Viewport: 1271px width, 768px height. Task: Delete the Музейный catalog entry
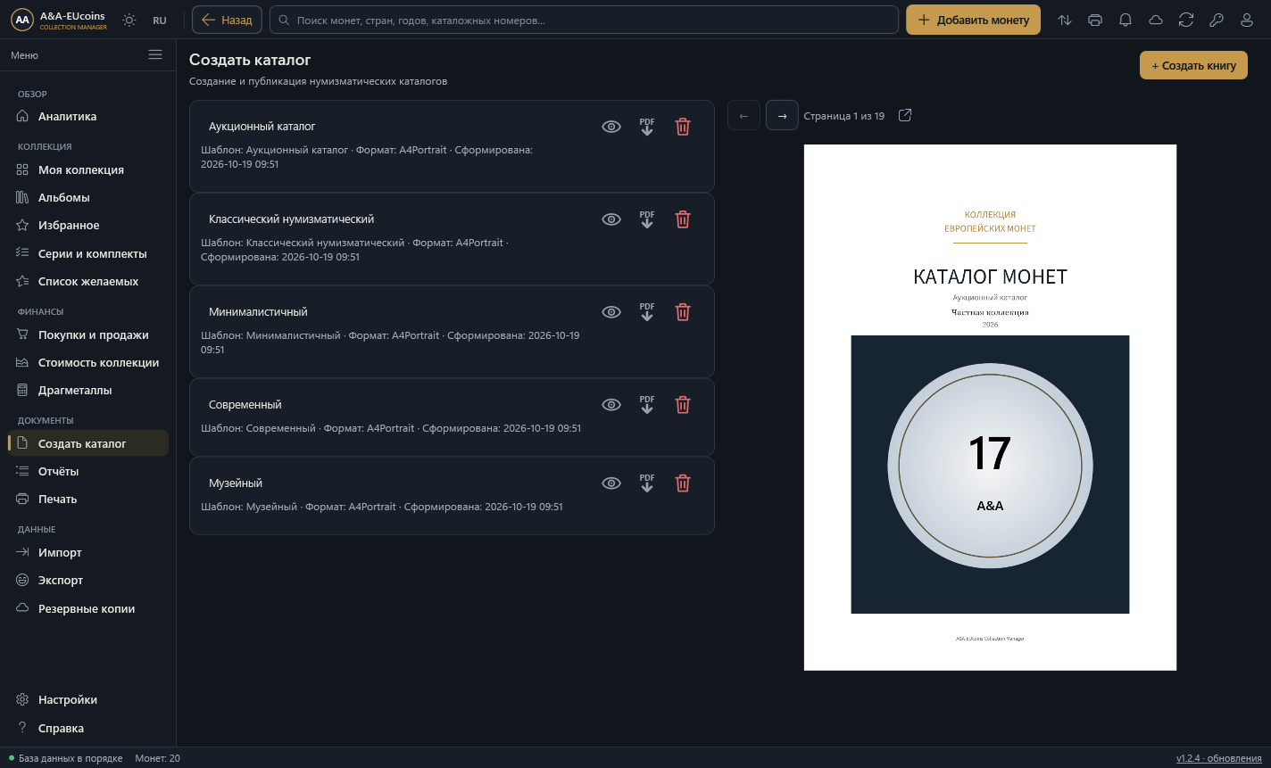[683, 483]
